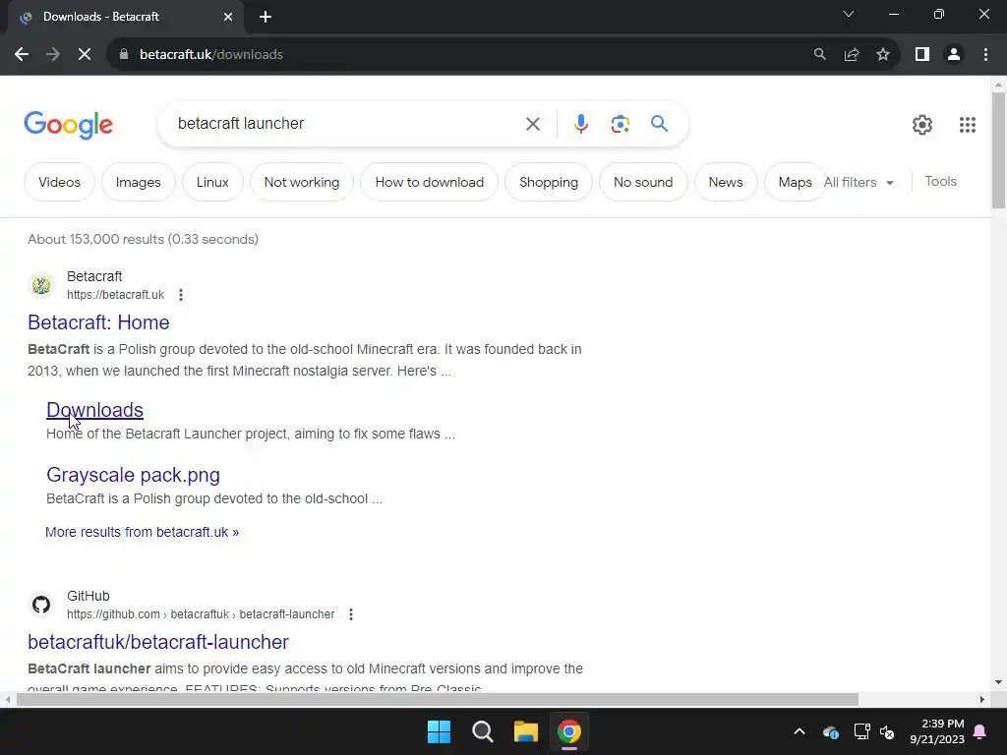1007x755 pixels.
Task: Share this page via share icon
Action: pos(852,55)
